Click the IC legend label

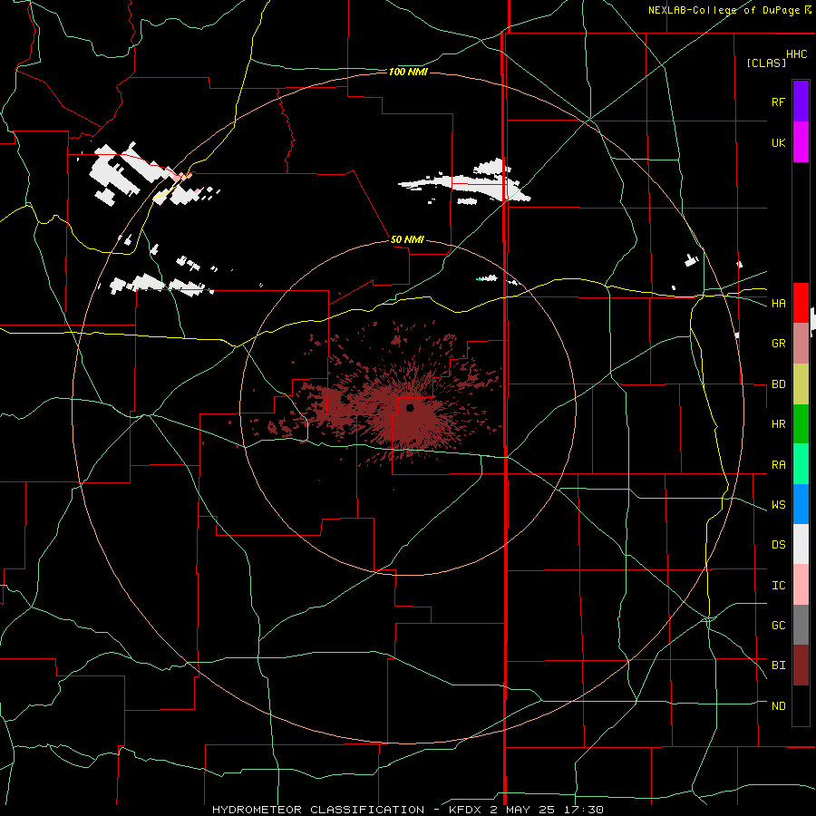[778, 585]
